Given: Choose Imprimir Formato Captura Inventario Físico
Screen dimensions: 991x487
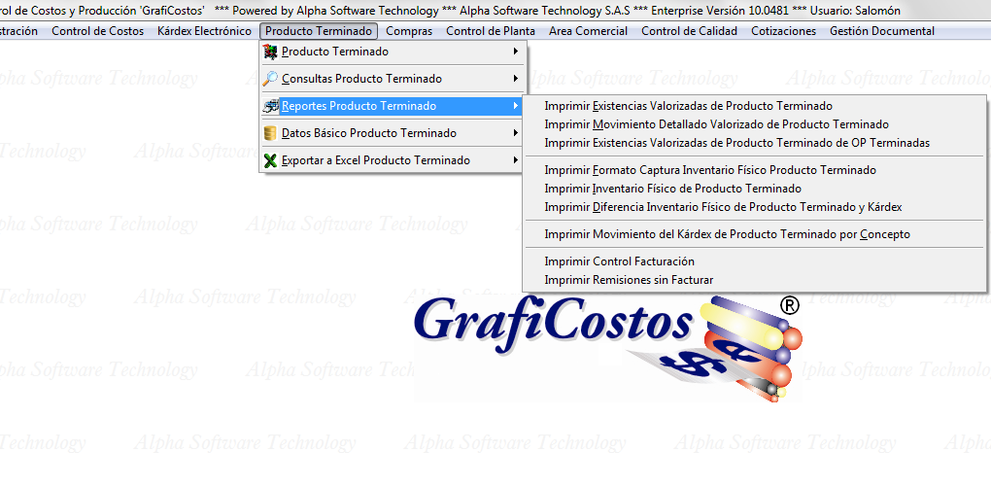Looking at the screenshot, I should click(x=710, y=170).
